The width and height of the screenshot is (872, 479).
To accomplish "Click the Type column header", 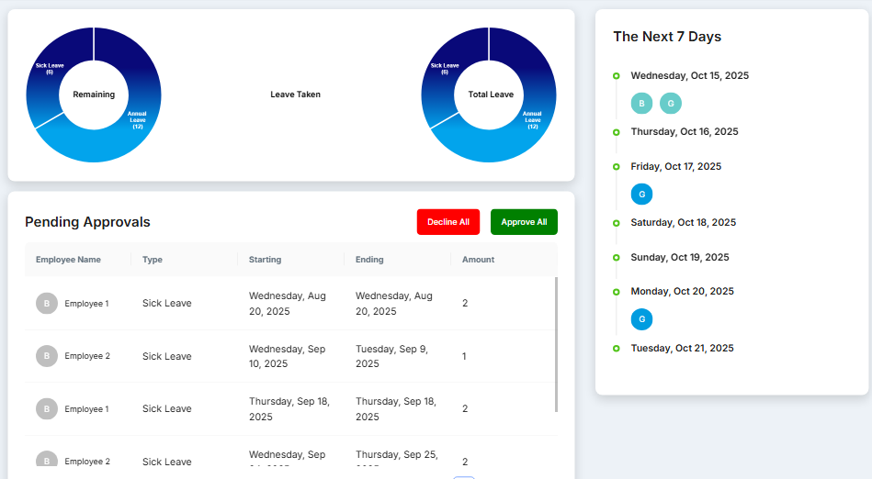I will 153,260.
